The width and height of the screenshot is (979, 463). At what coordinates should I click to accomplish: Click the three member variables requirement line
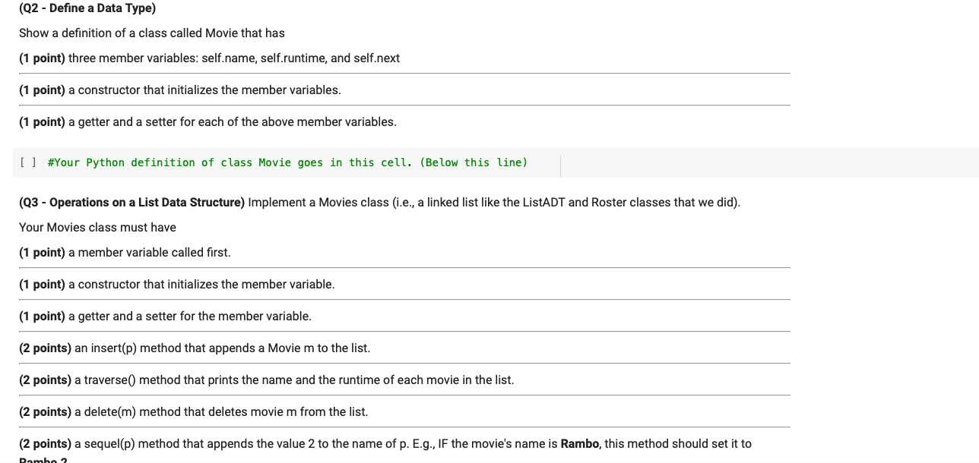click(x=210, y=58)
